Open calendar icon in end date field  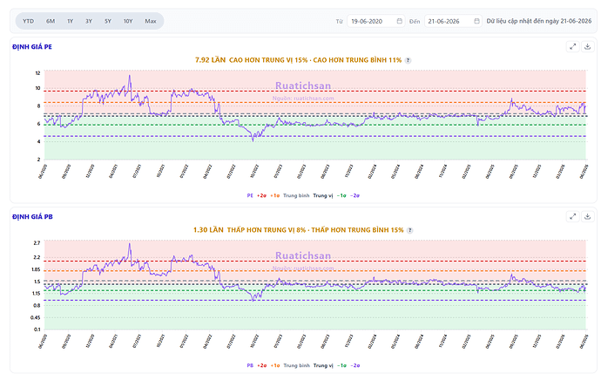click(476, 21)
